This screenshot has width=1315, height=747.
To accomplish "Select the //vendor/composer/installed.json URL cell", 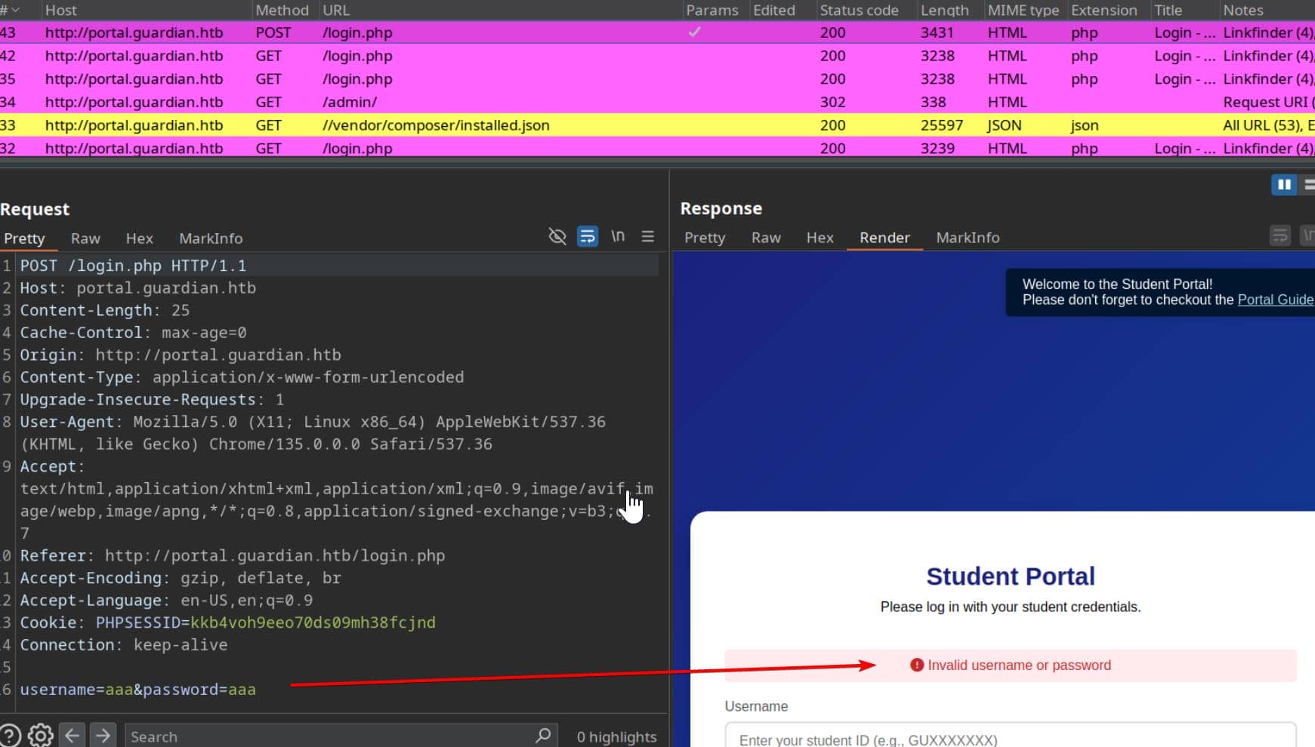I will coord(436,125).
